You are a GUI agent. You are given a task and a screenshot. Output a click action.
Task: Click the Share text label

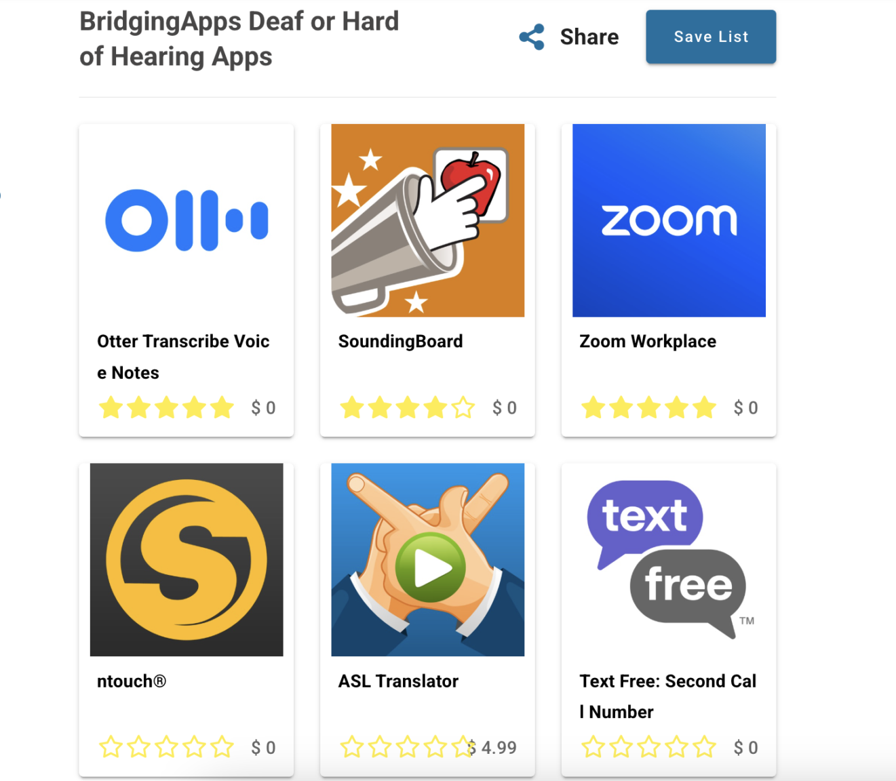coord(589,37)
